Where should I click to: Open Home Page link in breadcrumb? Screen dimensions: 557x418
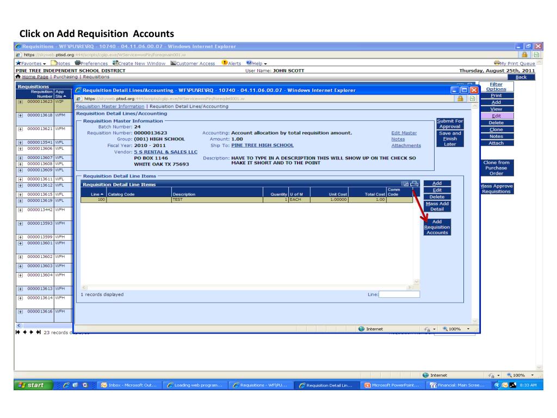(x=35, y=77)
